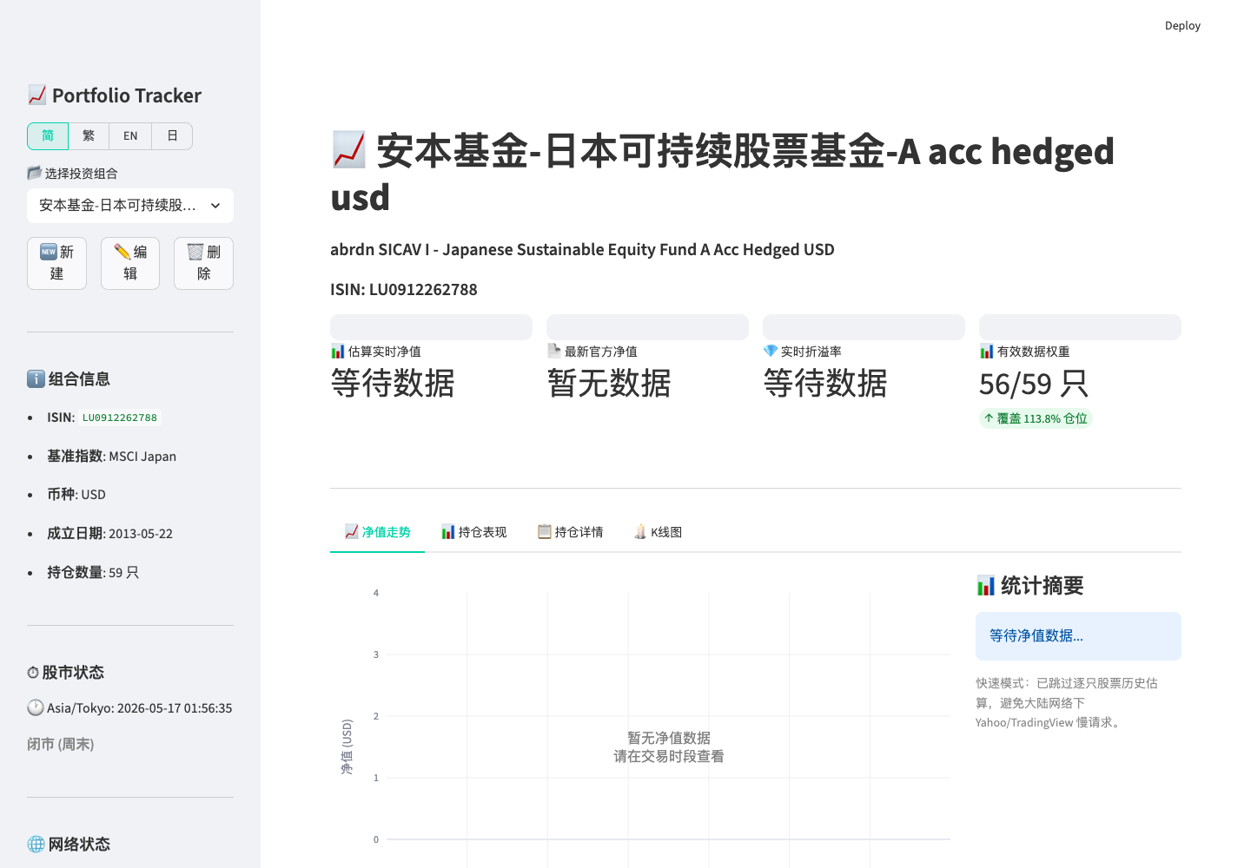Click the 闭市 (周末) market status text
1251x868 pixels.
[x=61, y=744]
